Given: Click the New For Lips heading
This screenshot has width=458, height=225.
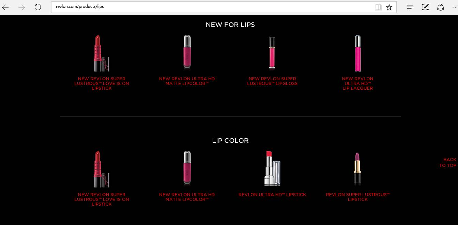Looking at the screenshot, I should [230, 25].
